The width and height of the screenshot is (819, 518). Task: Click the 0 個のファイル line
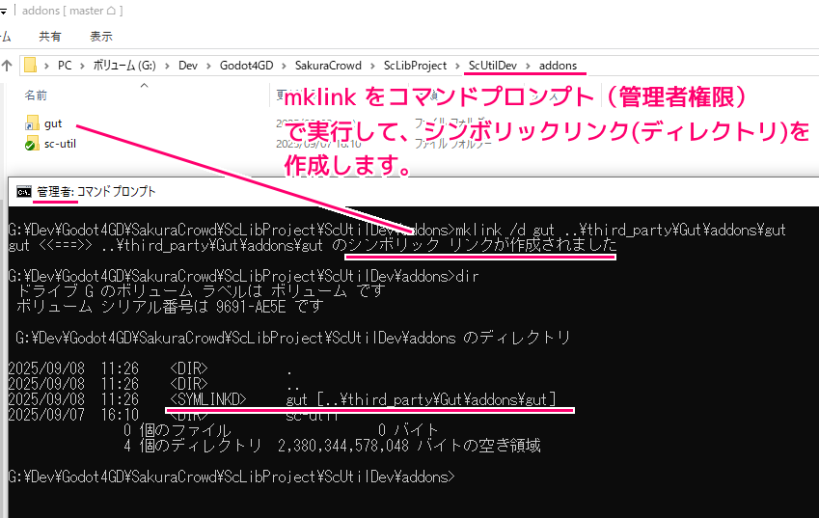pos(281,430)
